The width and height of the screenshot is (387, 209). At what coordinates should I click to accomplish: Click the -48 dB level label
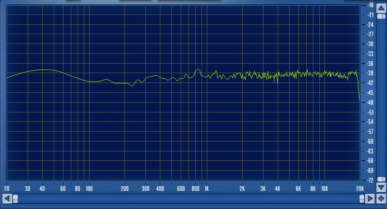(x=370, y=103)
